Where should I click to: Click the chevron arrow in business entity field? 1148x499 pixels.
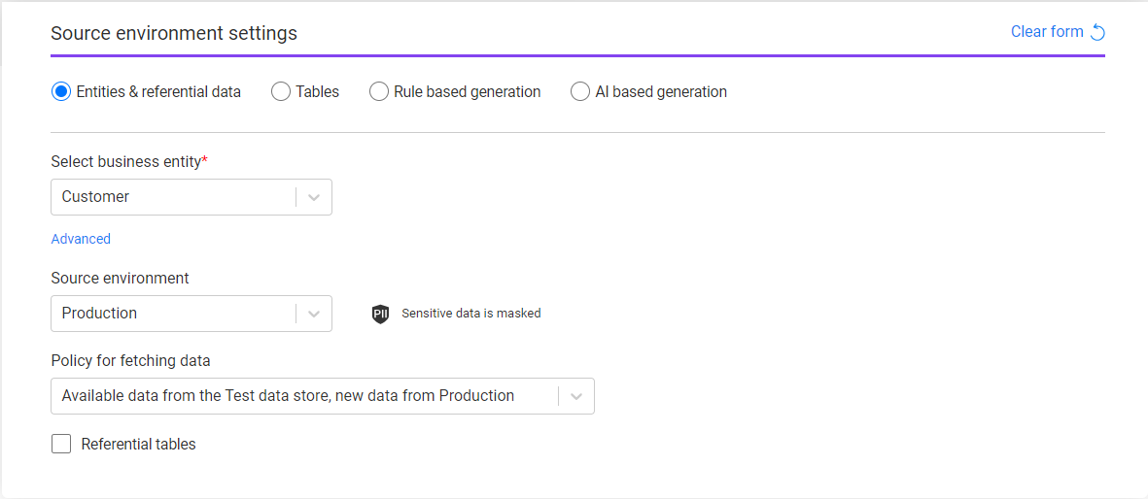coord(314,197)
